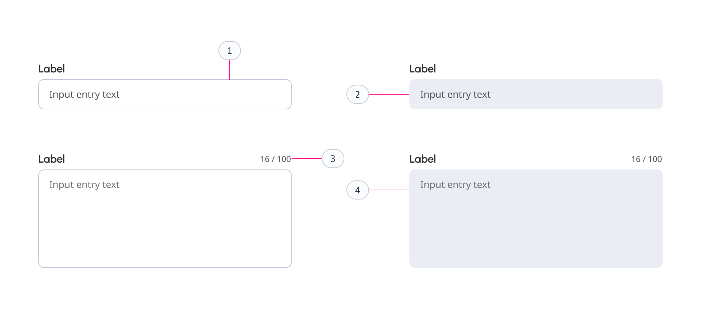This screenshot has height=328, width=701.
Task: Click callout marker number 4
Action: [x=358, y=190]
